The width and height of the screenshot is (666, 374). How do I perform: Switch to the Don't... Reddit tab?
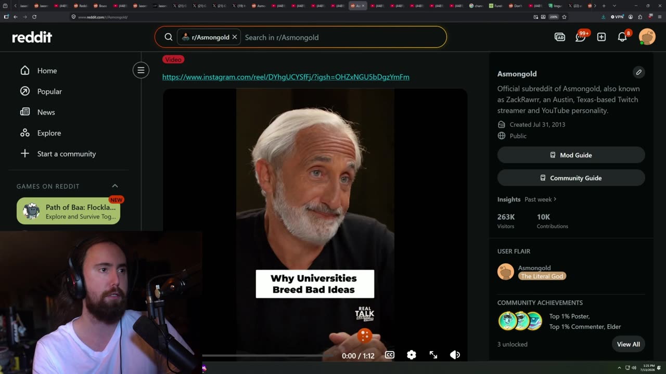point(516,6)
